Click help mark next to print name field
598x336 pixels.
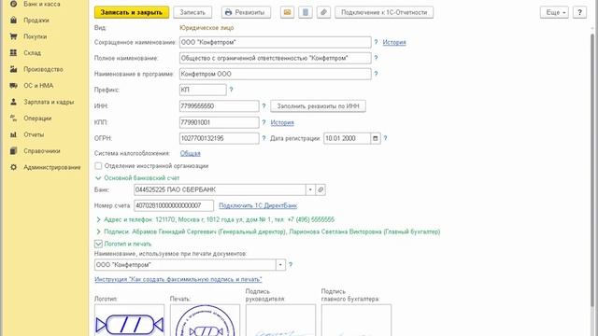pyautogui.click(x=291, y=264)
